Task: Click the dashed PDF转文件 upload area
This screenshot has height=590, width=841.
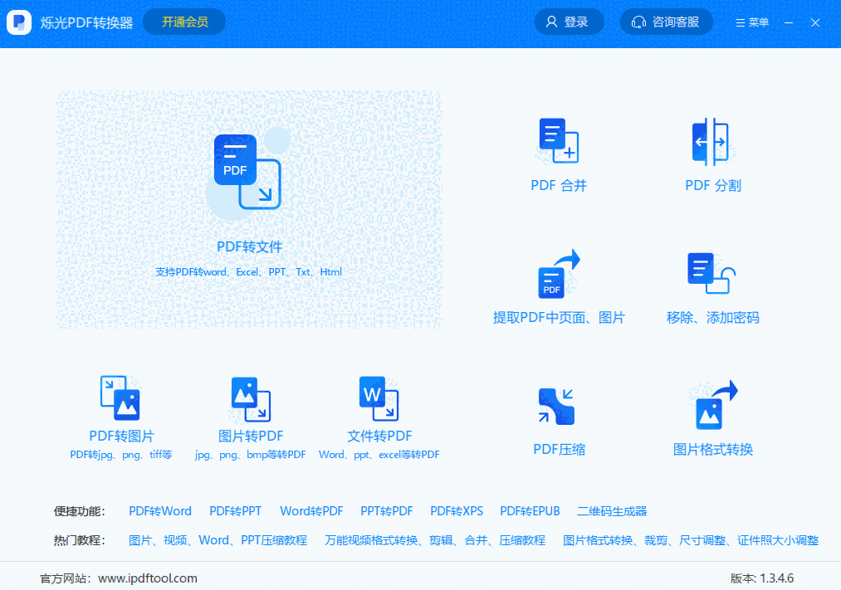Action: [x=249, y=209]
